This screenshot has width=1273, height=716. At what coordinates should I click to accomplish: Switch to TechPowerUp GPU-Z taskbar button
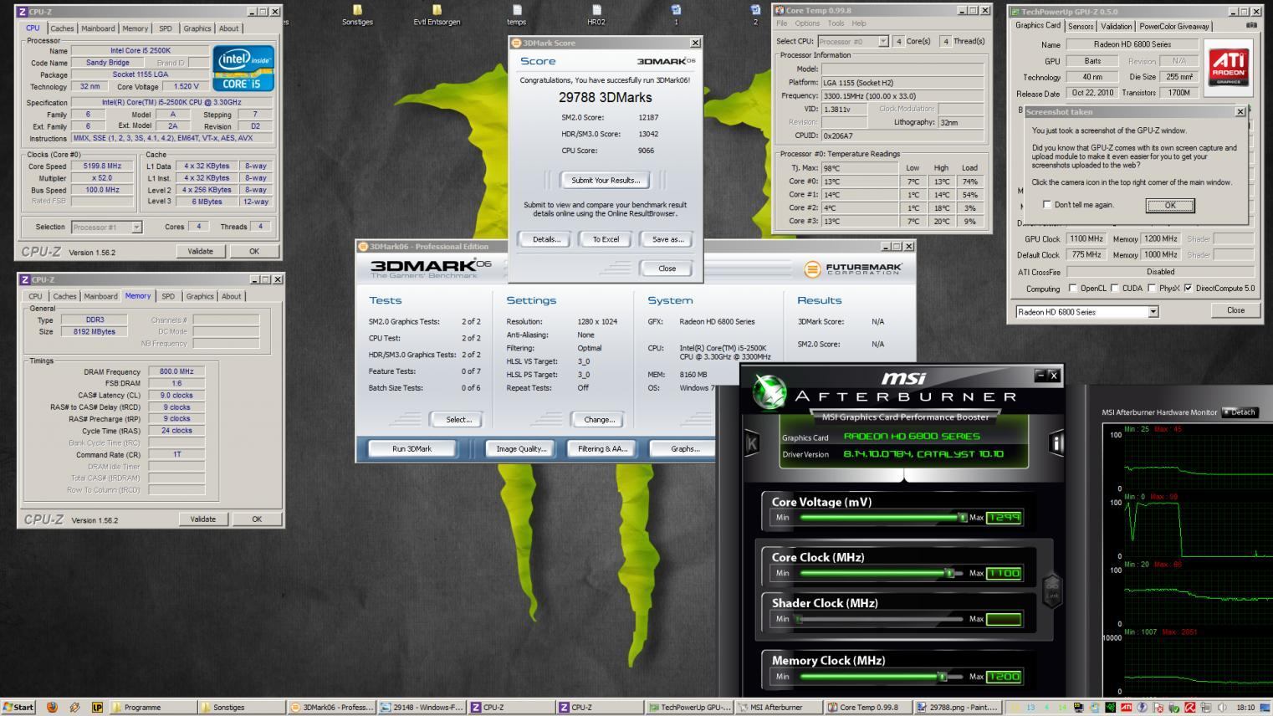(x=689, y=707)
